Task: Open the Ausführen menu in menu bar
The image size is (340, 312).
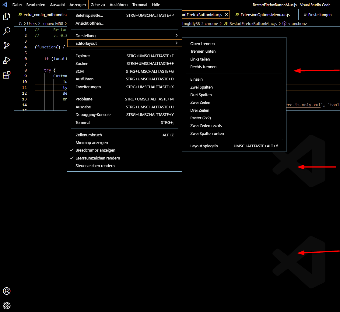Action: (119, 5)
